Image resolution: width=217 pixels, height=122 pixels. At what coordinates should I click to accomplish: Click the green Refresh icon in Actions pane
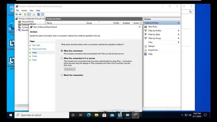click(145, 46)
